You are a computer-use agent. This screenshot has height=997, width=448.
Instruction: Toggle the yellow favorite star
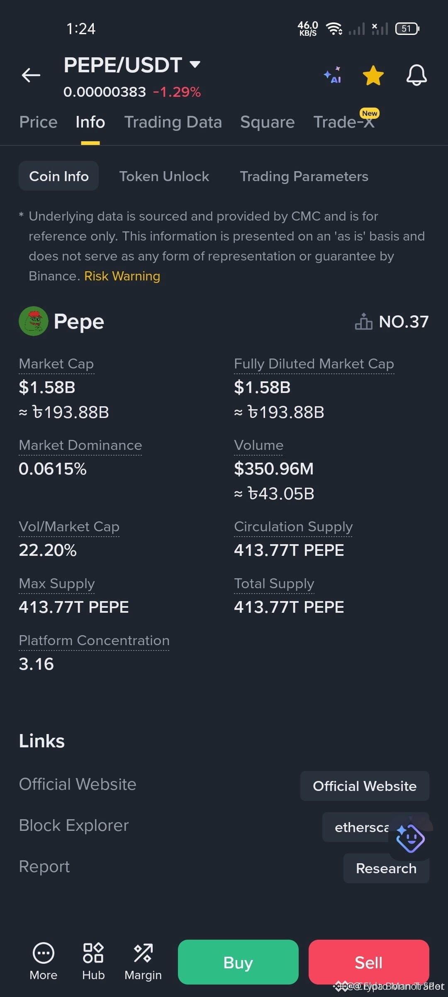pyautogui.click(x=373, y=75)
